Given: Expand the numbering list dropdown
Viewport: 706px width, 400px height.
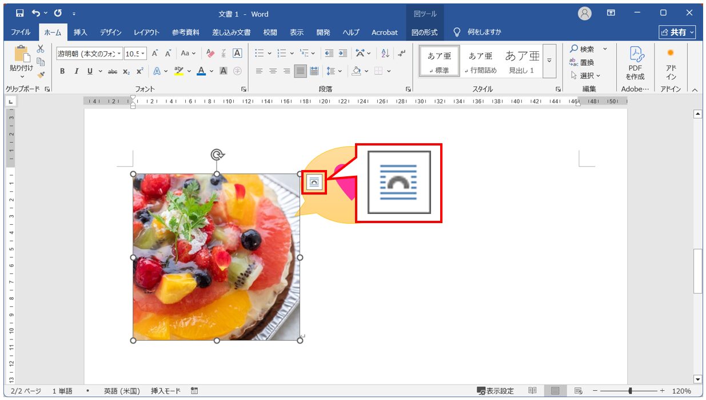Looking at the screenshot, I should click(x=292, y=54).
